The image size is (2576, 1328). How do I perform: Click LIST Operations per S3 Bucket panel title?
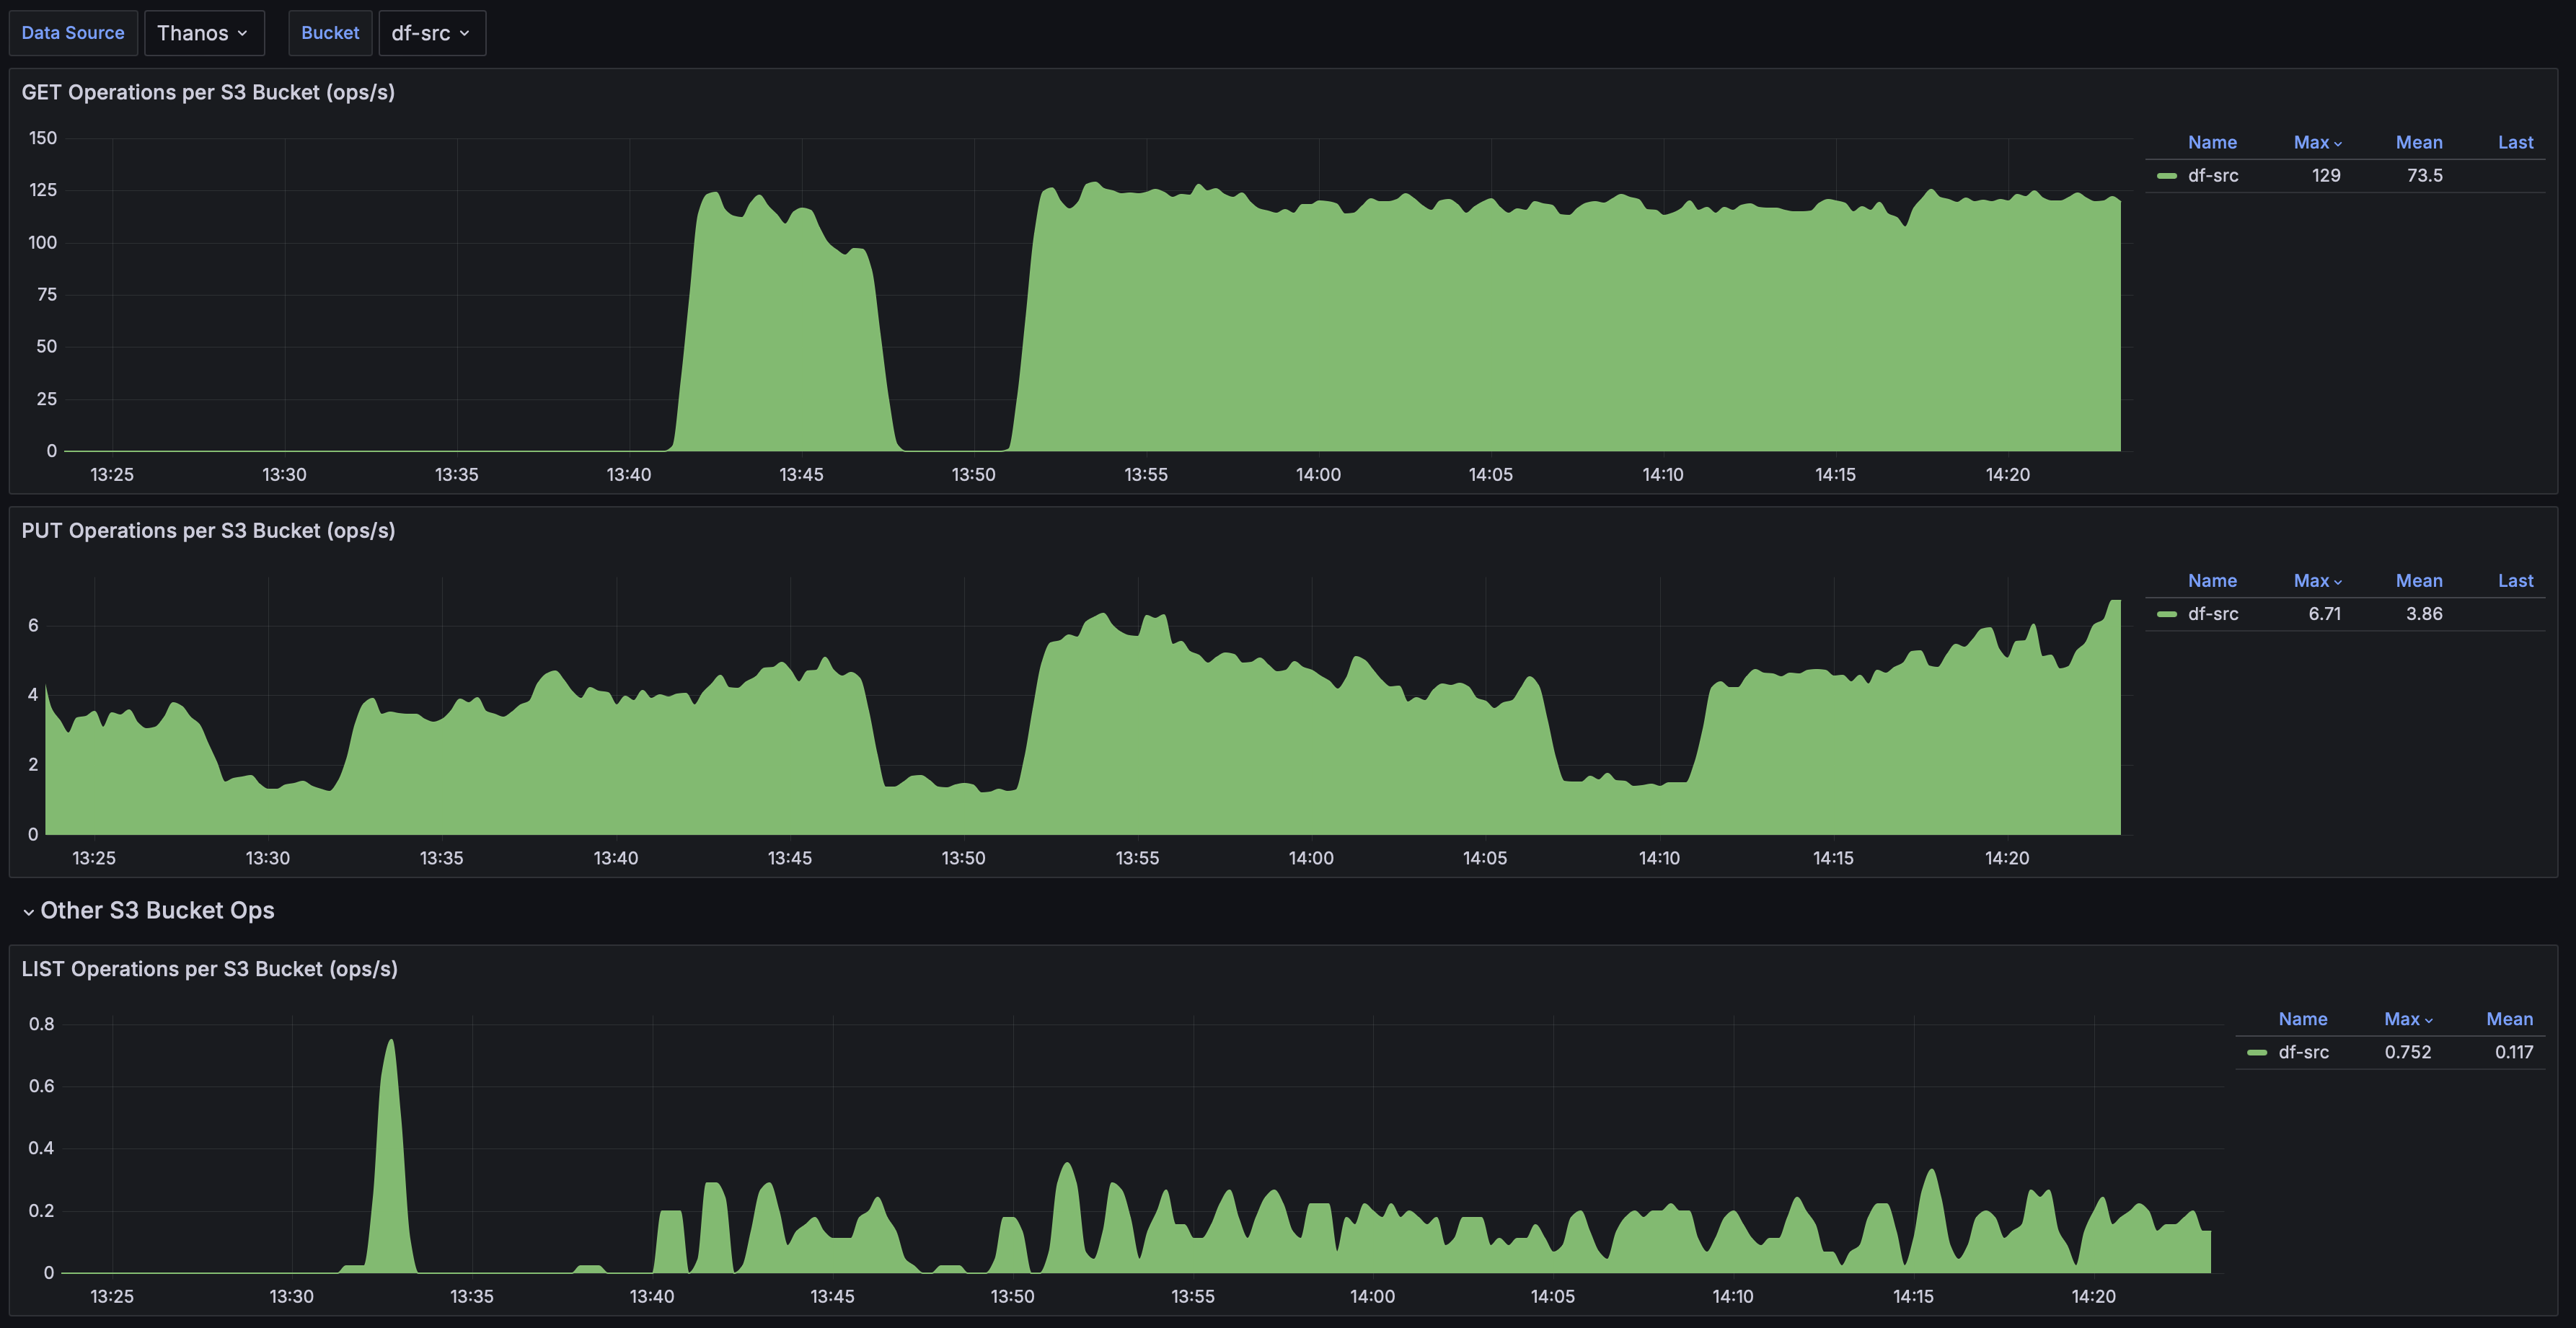[x=209, y=969]
